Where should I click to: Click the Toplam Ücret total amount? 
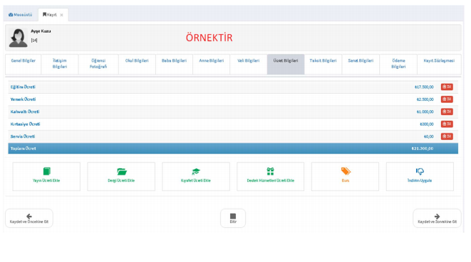[x=423, y=148]
